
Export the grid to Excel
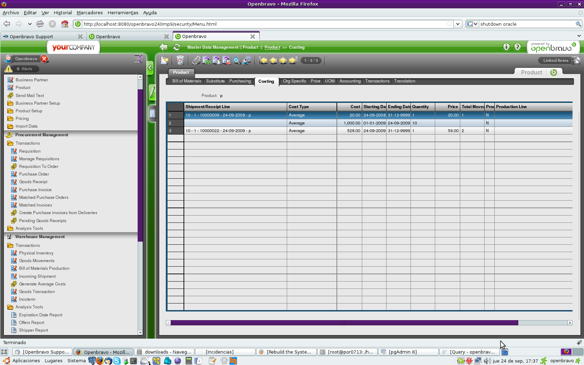pyautogui.click(x=207, y=60)
